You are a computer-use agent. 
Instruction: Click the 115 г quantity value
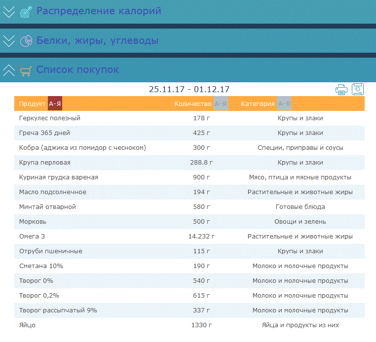click(x=201, y=251)
